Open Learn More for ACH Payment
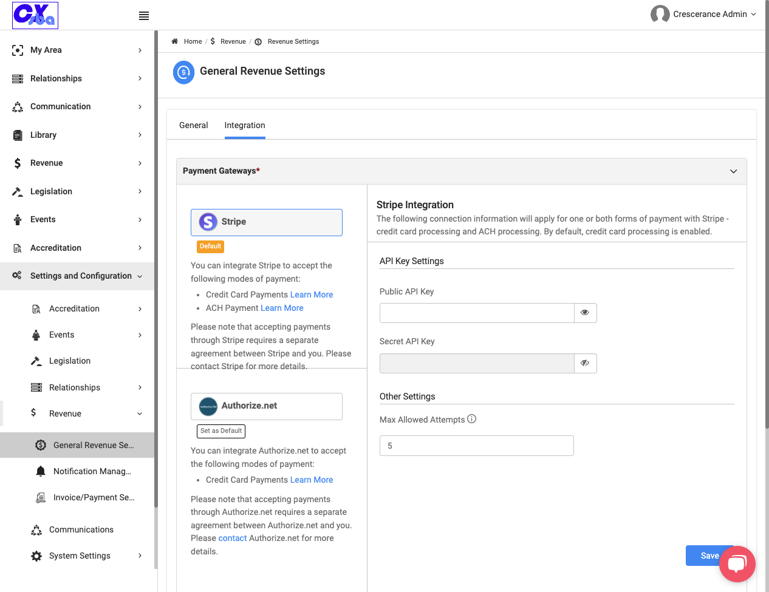The width and height of the screenshot is (769, 592). [282, 308]
